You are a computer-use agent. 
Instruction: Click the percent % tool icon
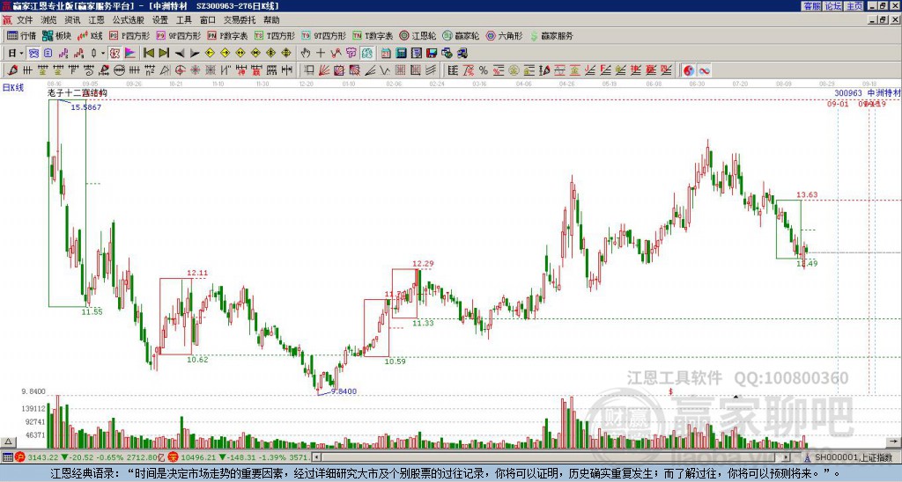tap(484, 70)
